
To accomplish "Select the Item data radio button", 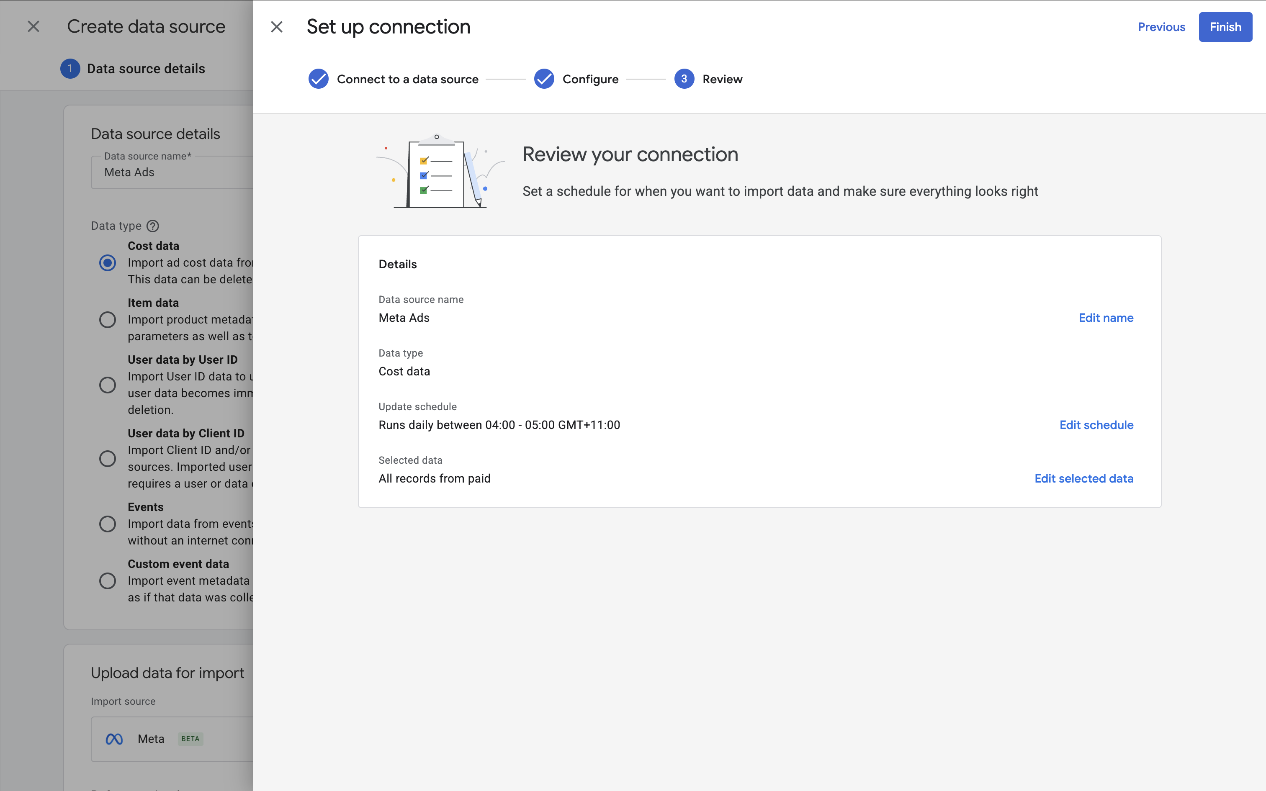I will click(108, 320).
